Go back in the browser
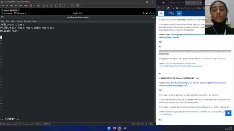Image resolution: width=234 pixels, height=131 pixels. 159,8
